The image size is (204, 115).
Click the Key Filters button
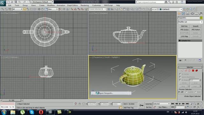(x=163, y=107)
